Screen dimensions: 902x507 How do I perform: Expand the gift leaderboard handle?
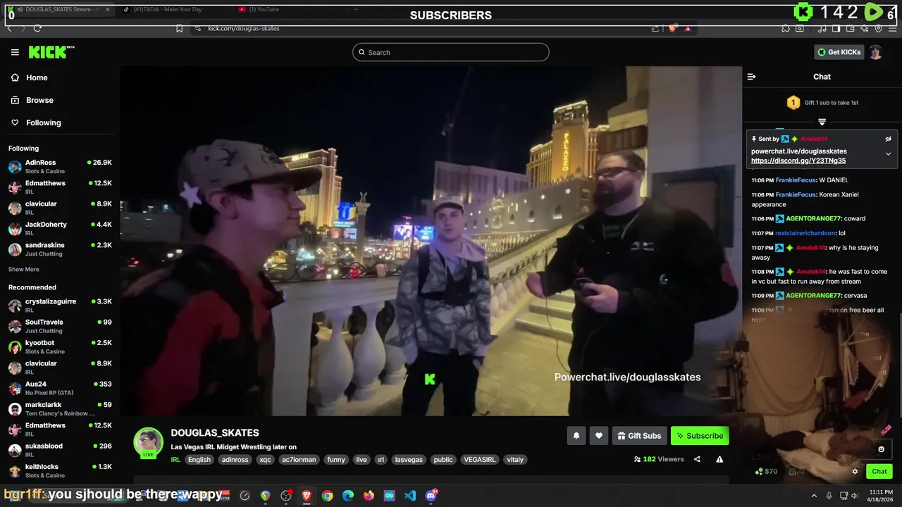822,122
